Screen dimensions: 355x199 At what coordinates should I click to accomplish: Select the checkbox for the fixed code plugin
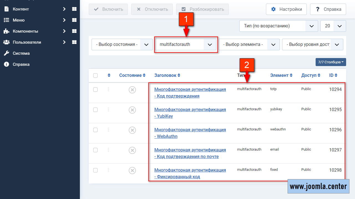click(x=95, y=170)
